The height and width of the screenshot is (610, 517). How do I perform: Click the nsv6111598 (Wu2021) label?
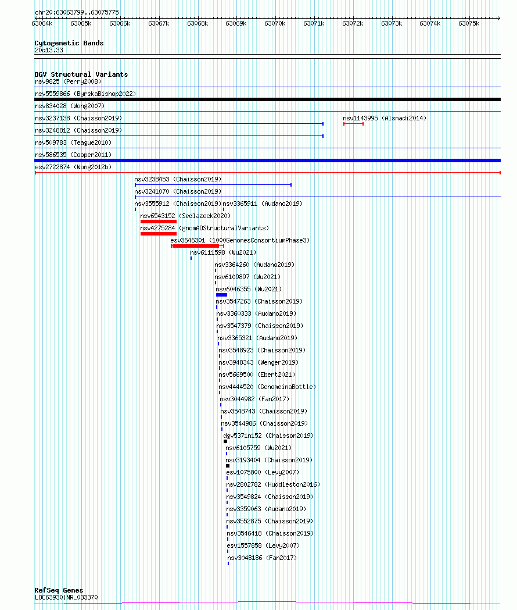pos(222,252)
